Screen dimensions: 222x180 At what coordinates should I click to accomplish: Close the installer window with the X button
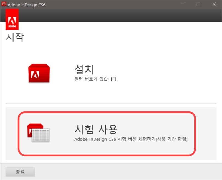(214, 4)
